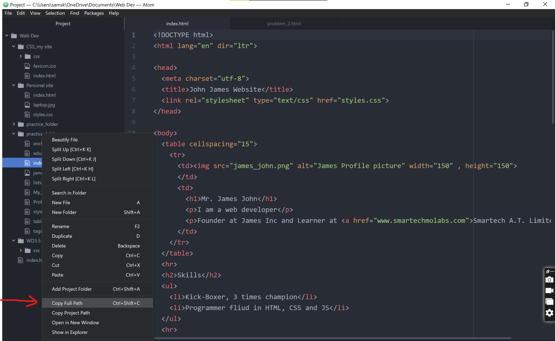Toggle the css subfolder under WD3.5
Viewport: 555px width, 341px height.
point(21,250)
